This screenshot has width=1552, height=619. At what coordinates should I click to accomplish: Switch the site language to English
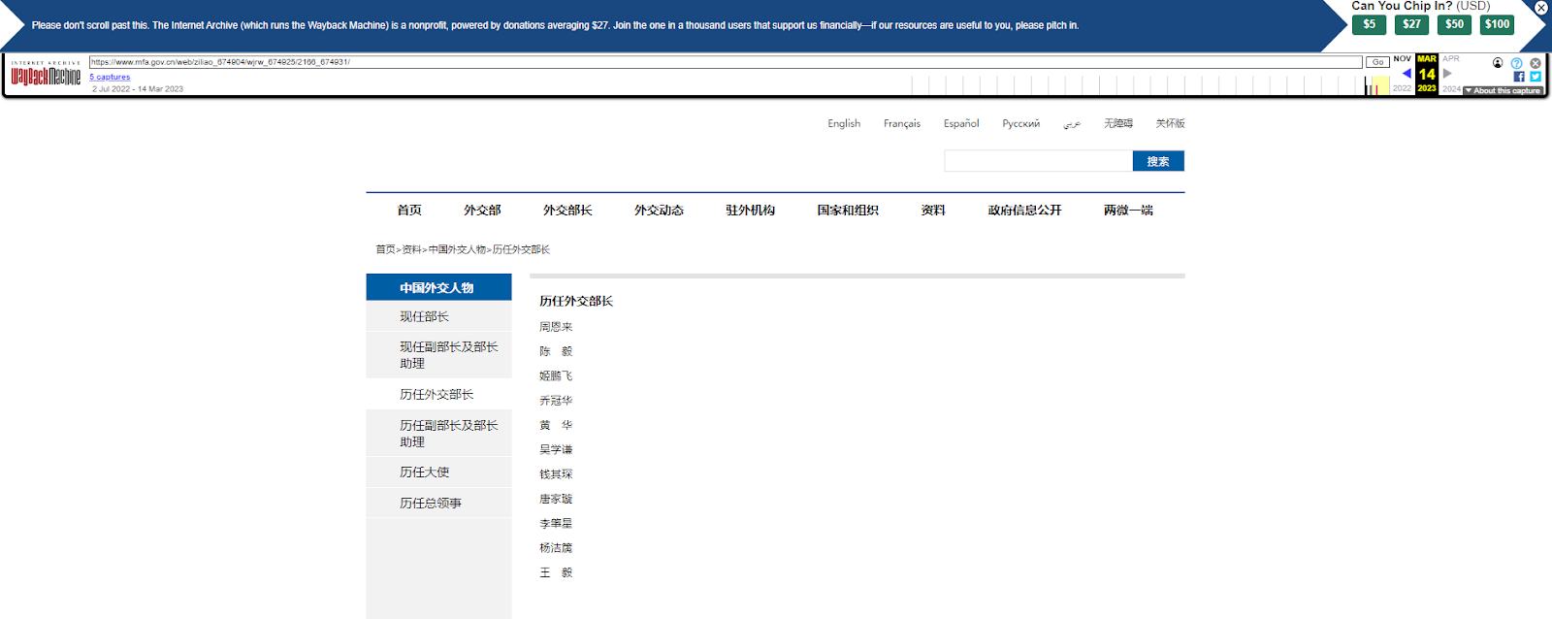(x=844, y=123)
